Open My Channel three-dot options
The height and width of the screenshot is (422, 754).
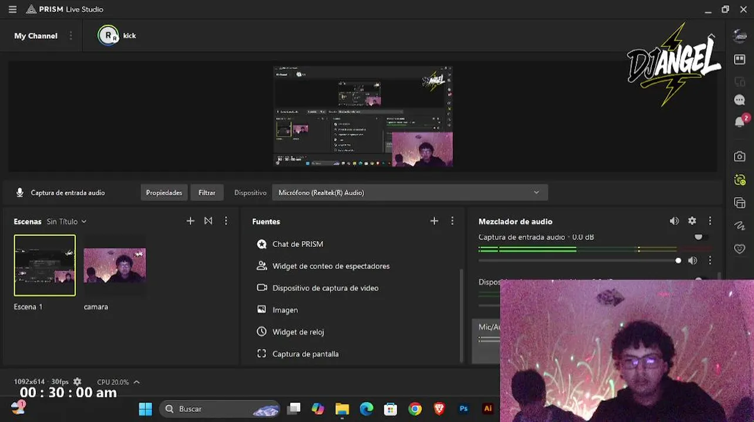[71, 36]
